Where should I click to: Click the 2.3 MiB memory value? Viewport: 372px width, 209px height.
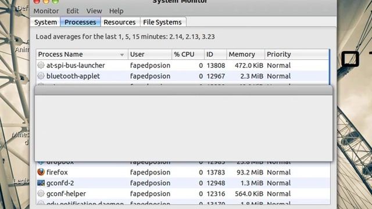click(x=252, y=76)
